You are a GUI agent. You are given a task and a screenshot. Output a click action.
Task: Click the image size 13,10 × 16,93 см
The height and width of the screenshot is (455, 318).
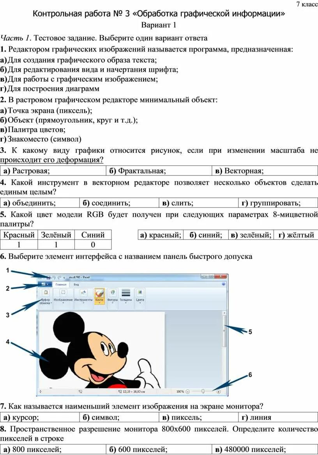pos(133,391)
